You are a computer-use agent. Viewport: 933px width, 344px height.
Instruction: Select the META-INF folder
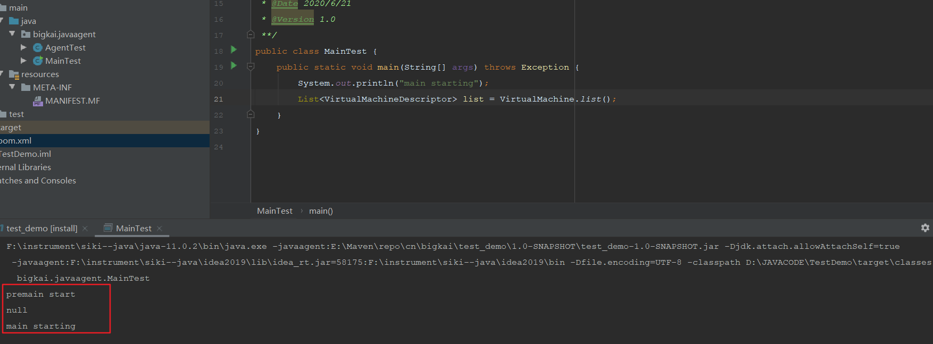pos(52,88)
